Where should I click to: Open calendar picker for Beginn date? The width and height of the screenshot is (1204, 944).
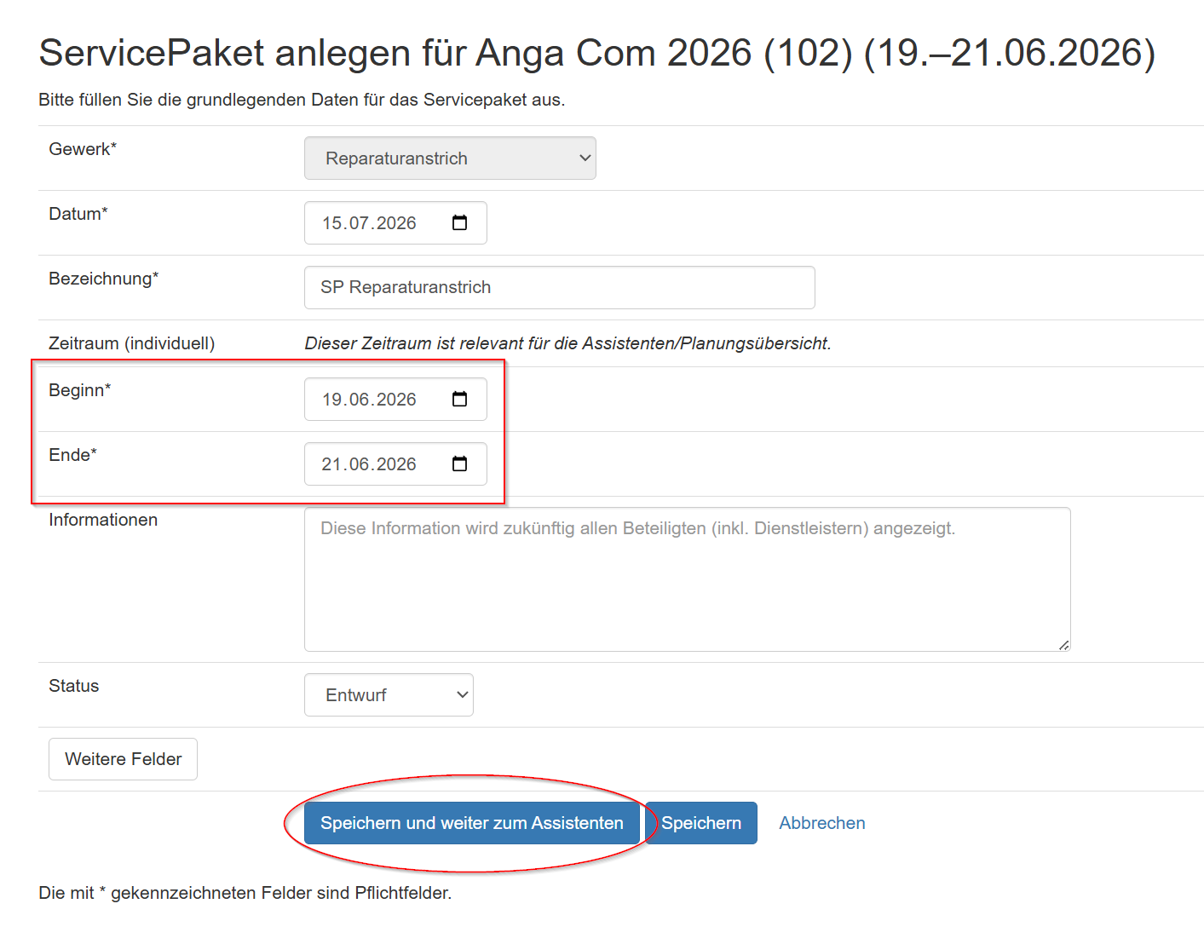459,400
